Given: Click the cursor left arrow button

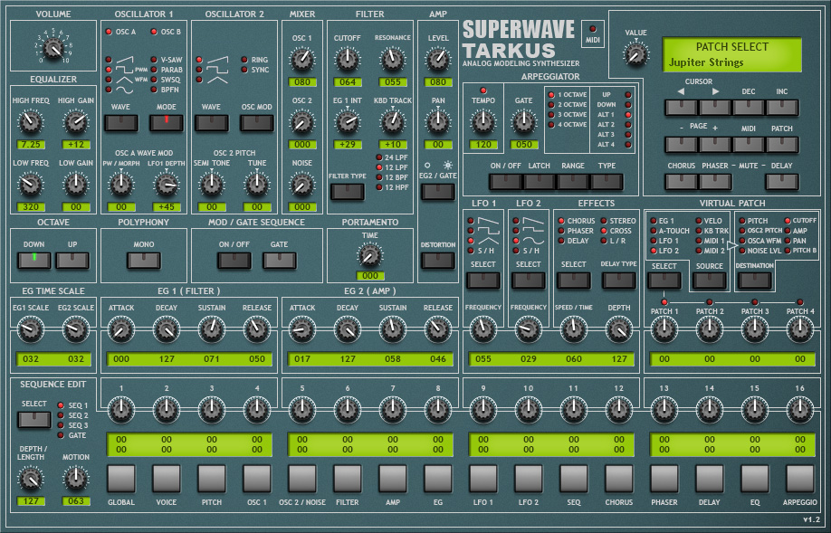Looking at the screenshot, I should [x=681, y=108].
